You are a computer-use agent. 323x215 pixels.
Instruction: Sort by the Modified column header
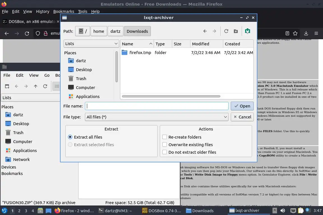pos(206,44)
